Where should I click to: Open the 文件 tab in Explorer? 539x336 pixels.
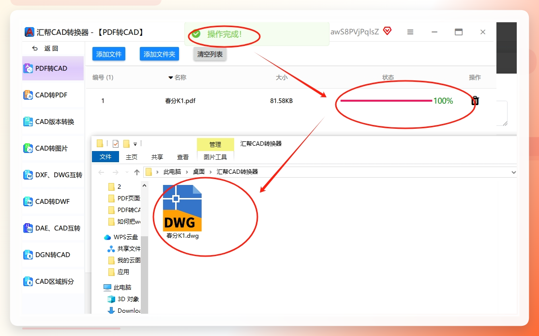tap(105, 157)
